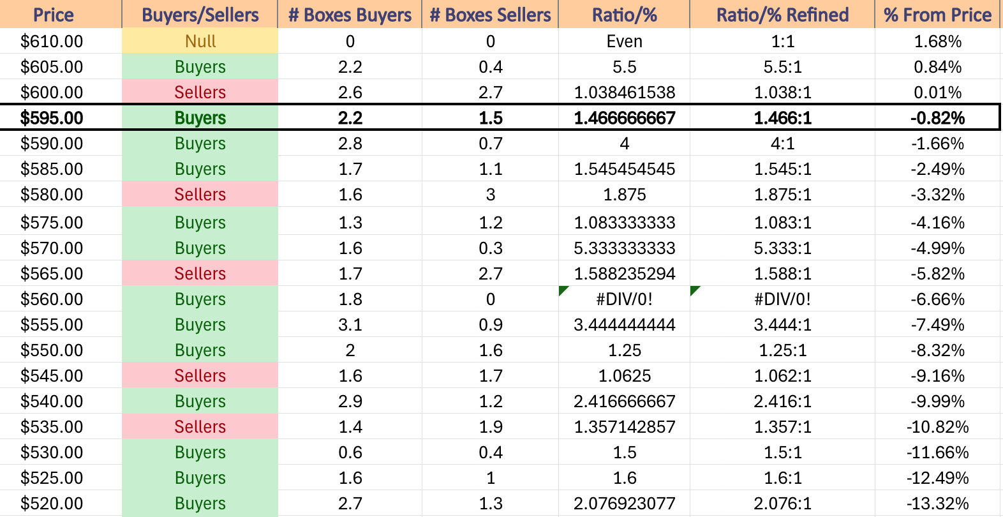Select the 1.038461538 ratio cell

[x=624, y=93]
